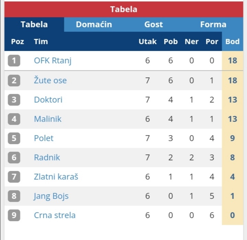Viewport: 247px width, 240px height.
Task: Select the Radnik team link
Action: coord(47,157)
